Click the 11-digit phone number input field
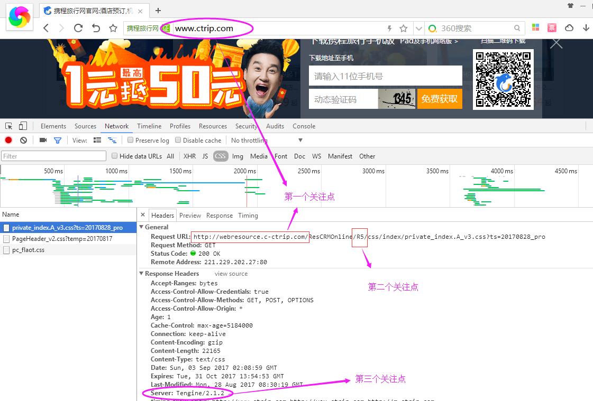Viewport: 593px width, 401px height. 386,76
